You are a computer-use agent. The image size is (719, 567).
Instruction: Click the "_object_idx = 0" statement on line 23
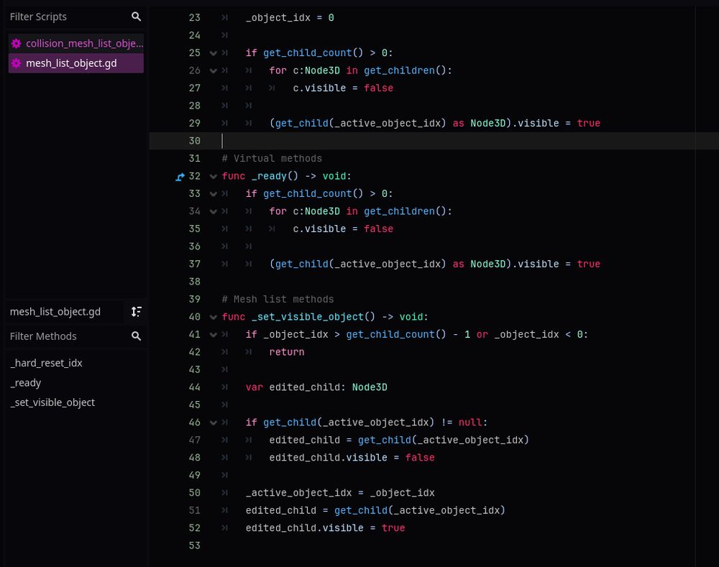(x=290, y=18)
